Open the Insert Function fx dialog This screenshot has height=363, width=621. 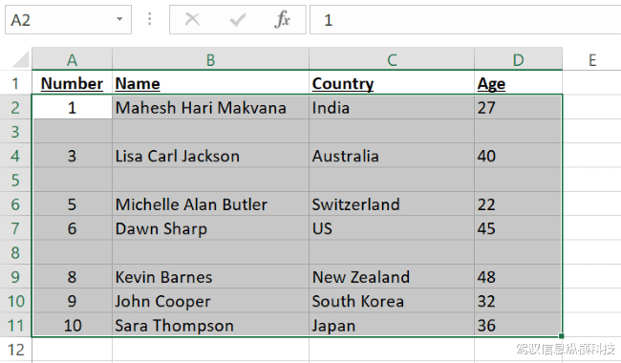coord(282,19)
